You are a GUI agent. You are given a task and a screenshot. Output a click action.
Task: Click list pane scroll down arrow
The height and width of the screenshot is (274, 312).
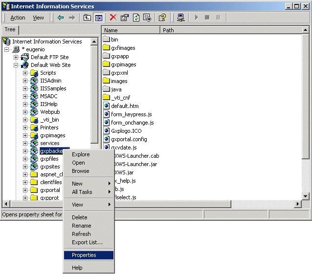point(305,196)
